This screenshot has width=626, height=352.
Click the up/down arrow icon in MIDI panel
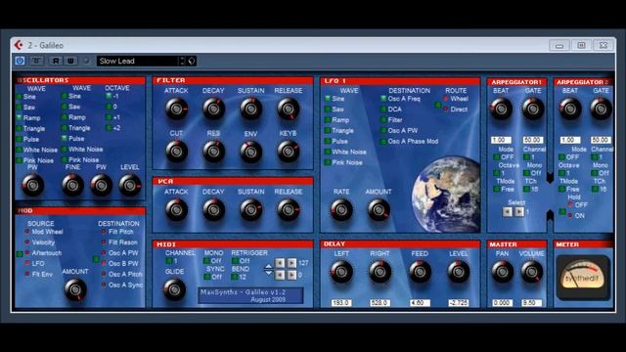(x=268, y=270)
